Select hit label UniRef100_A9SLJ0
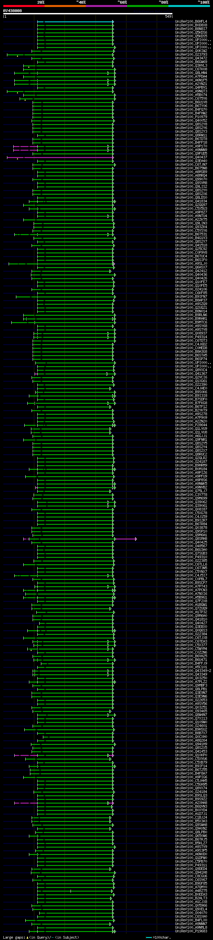 point(191,263)
